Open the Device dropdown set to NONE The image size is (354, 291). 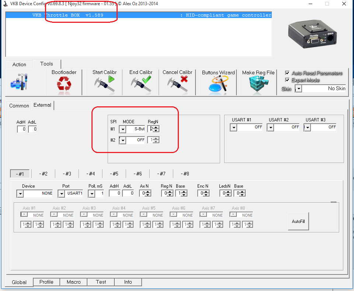click(x=20, y=194)
